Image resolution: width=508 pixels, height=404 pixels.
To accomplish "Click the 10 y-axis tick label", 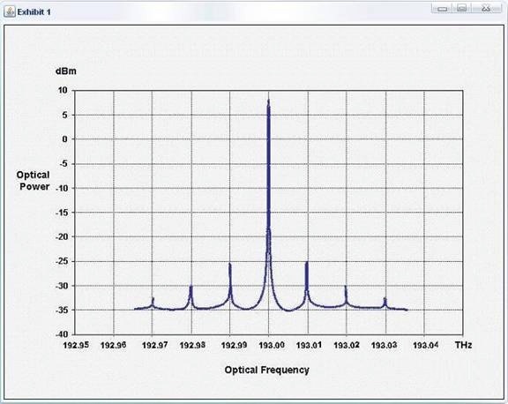I will pyautogui.click(x=63, y=90).
